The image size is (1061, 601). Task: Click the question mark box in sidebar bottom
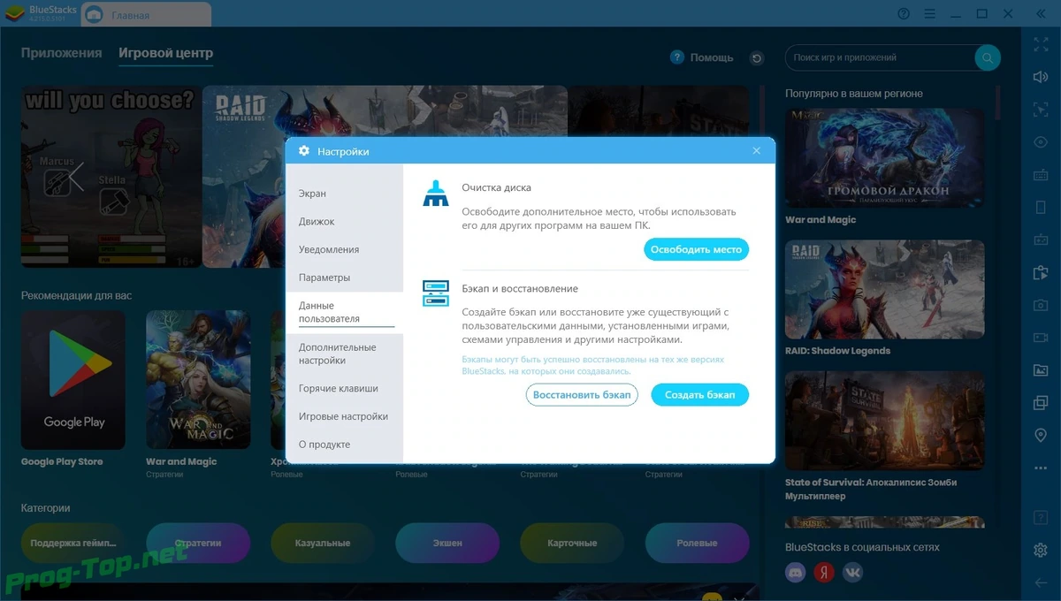[x=1041, y=517]
